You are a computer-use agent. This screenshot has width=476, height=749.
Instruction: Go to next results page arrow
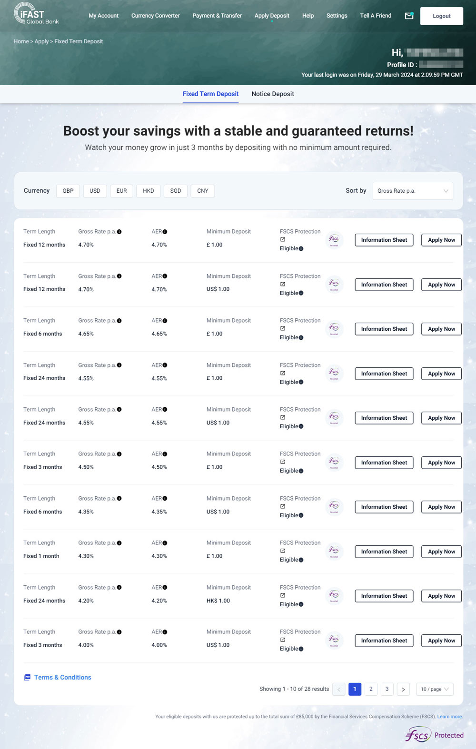pyautogui.click(x=403, y=689)
